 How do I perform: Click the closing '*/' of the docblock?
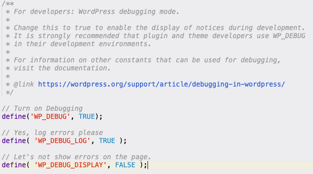(9, 92)
